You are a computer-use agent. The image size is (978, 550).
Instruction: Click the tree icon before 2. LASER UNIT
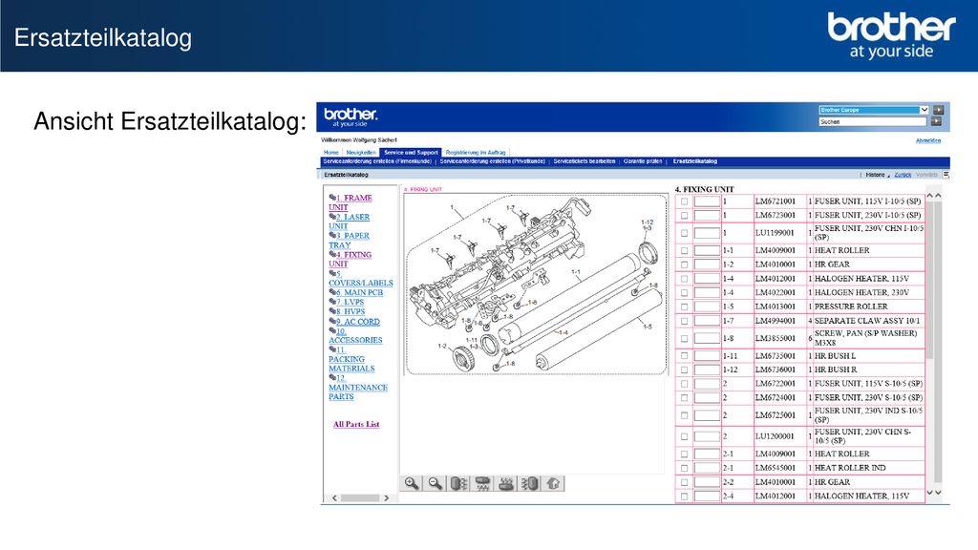pyautogui.click(x=332, y=217)
